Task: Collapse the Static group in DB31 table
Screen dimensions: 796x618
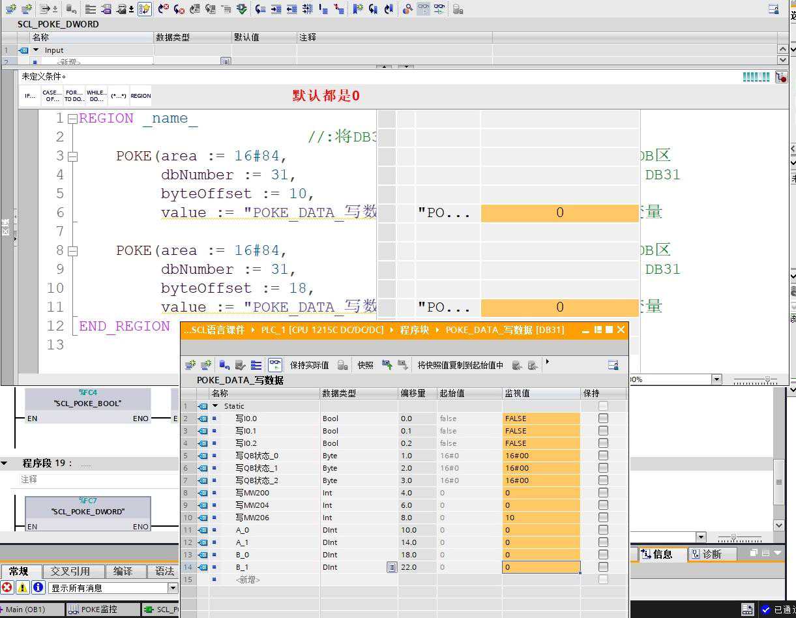Action: 216,406
